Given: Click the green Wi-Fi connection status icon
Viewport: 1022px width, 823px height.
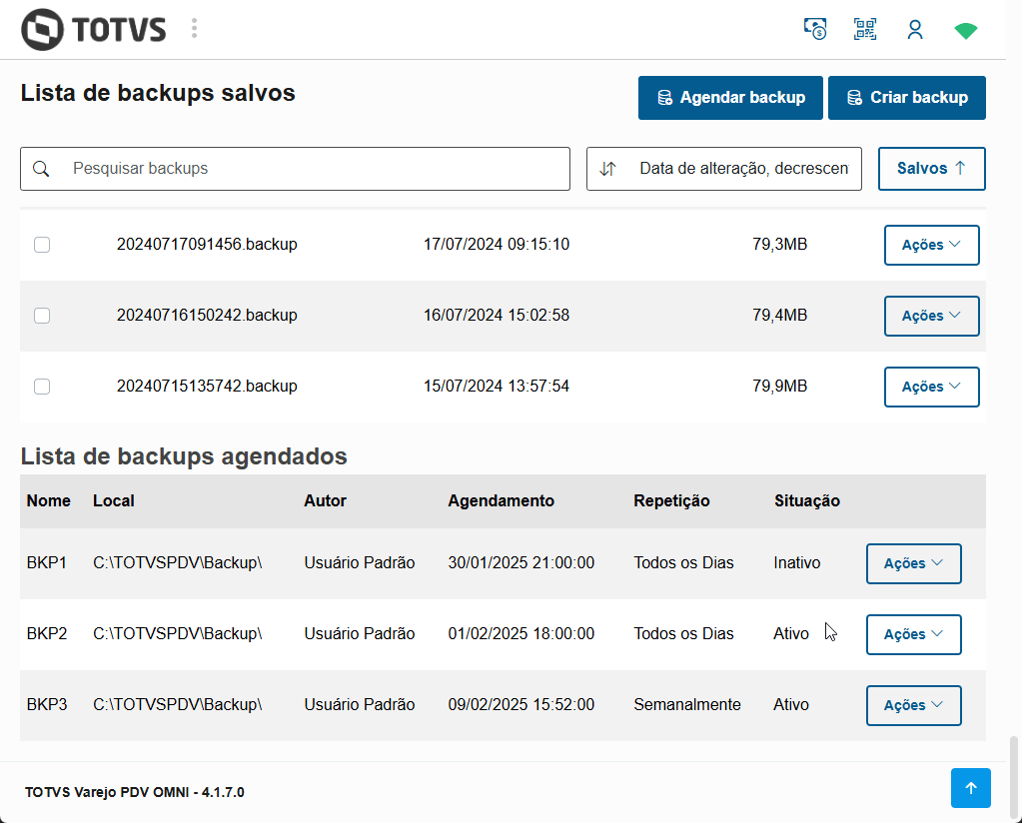Looking at the screenshot, I should coord(965,30).
